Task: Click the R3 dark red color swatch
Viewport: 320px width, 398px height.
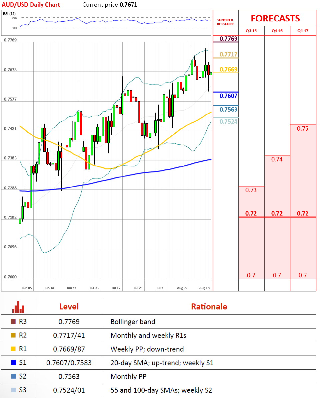Action: [13, 322]
